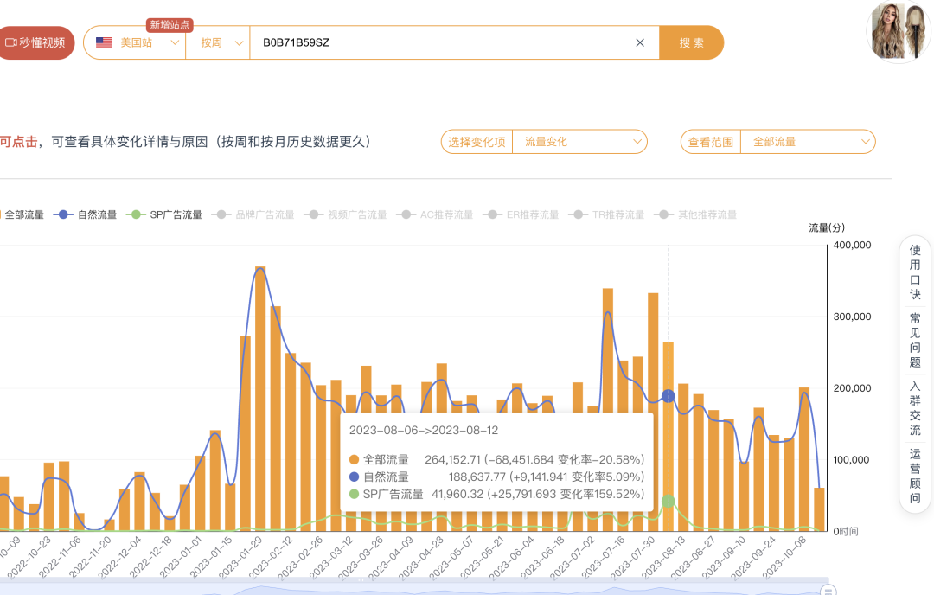Click the 400,000 y-axis value
The height and width of the screenshot is (595, 934).
[852, 245]
